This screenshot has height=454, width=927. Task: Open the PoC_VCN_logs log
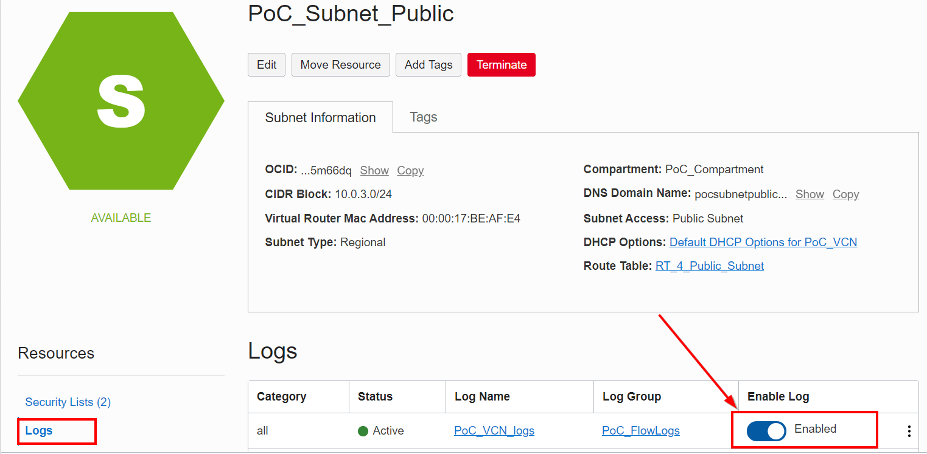coord(494,430)
